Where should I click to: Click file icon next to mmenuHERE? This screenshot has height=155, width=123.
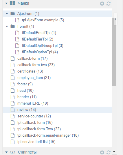click(x=12, y=103)
